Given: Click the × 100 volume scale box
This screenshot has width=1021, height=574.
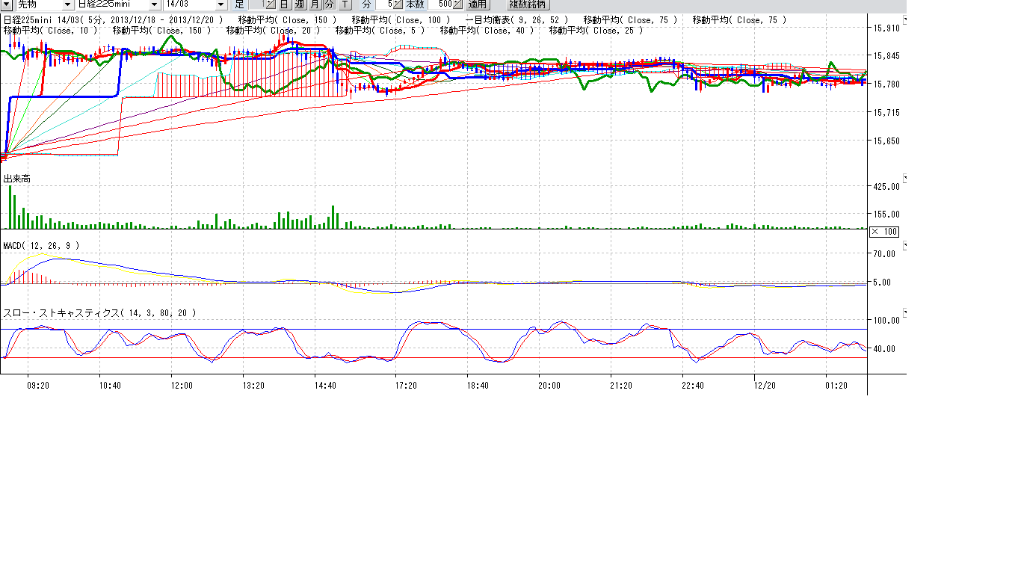Looking at the screenshot, I should [x=885, y=232].
